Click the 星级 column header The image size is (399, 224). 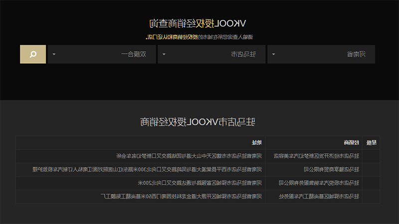pos(371,143)
